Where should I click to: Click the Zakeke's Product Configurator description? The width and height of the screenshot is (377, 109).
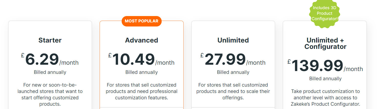point(325,98)
